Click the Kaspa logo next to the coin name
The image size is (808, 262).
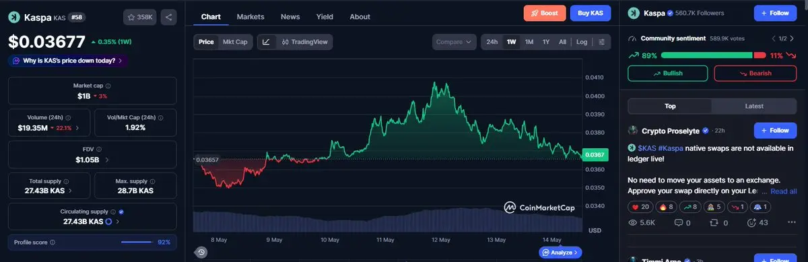pyautogui.click(x=13, y=18)
